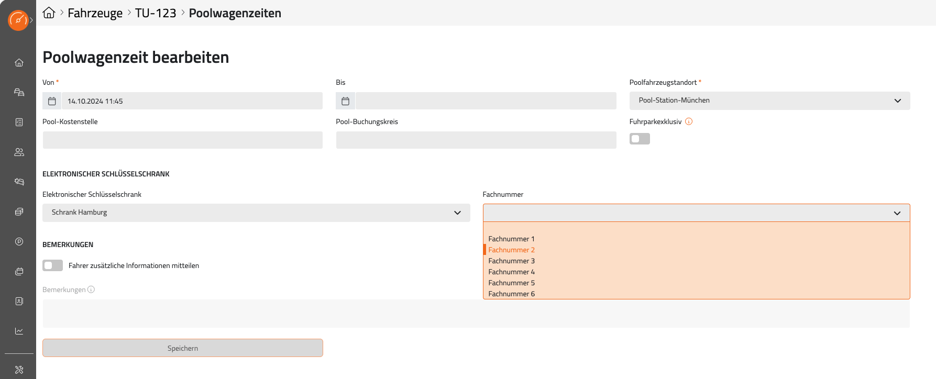The image size is (936, 379).
Task: Open the calendar picker for Bis
Action: tap(346, 101)
